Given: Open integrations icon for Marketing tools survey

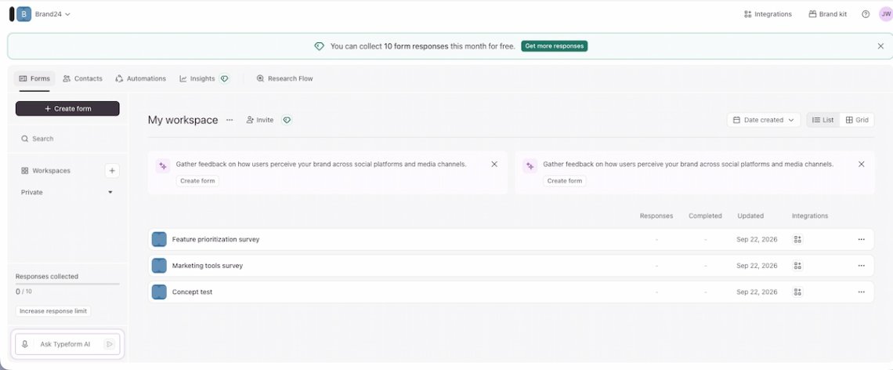Looking at the screenshot, I should (x=797, y=266).
